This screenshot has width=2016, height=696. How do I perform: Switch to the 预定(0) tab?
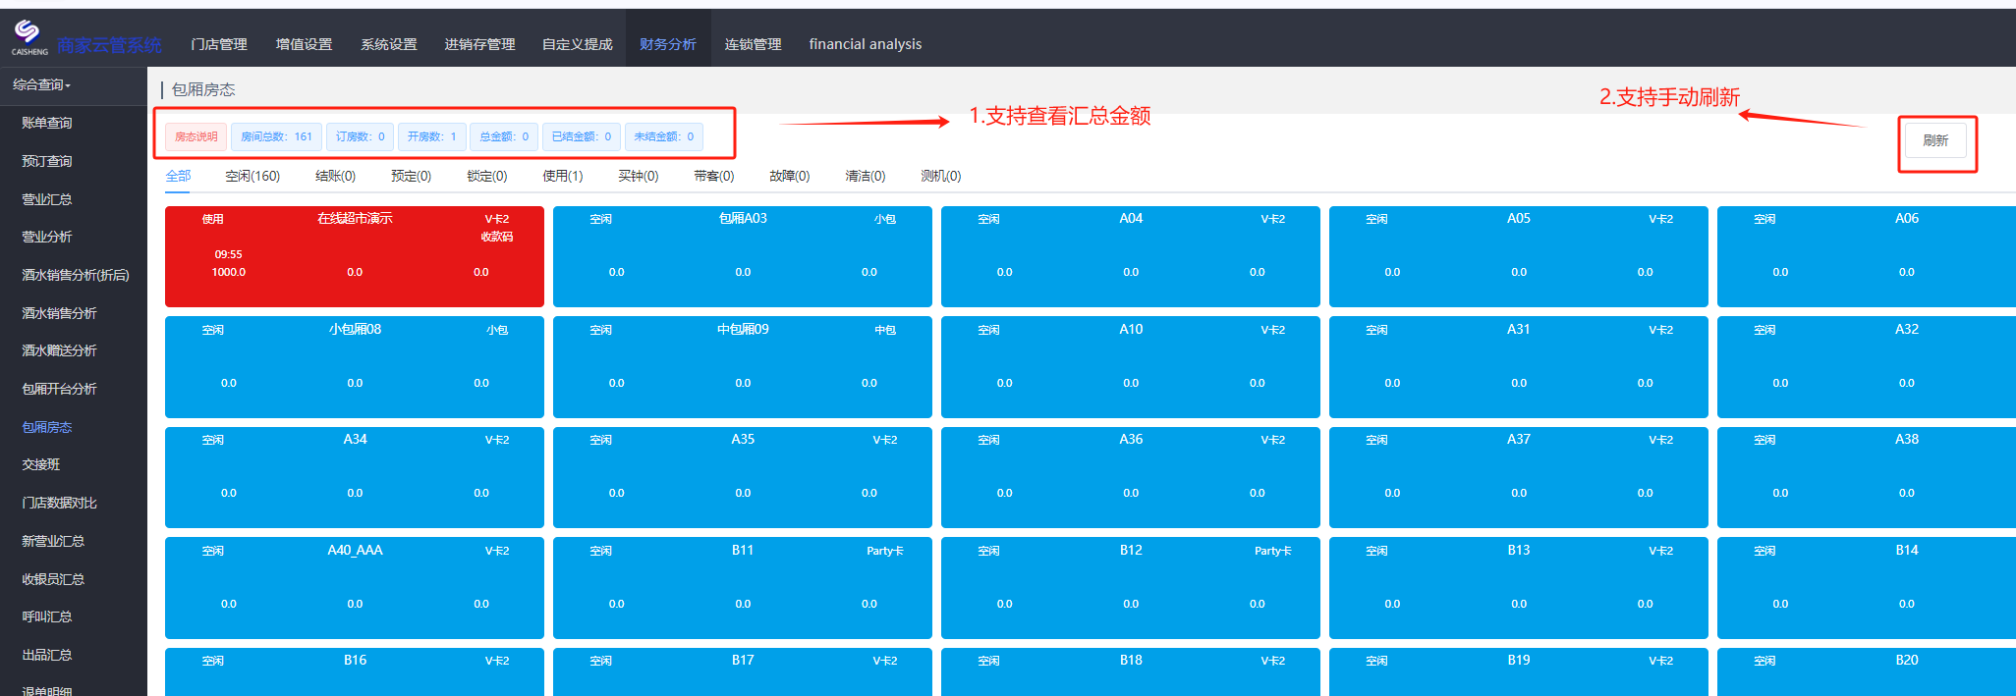point(411,176)
